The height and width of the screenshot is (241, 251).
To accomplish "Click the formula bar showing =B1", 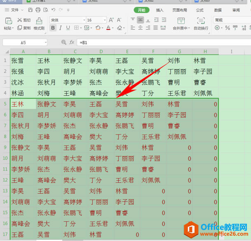I will (x=163, y=42).
